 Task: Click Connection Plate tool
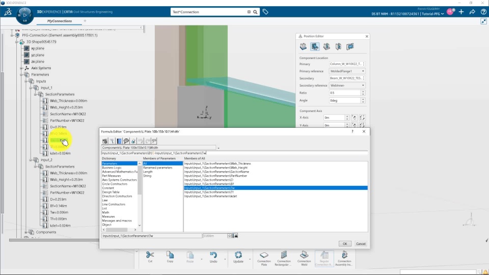(x=264, y=259)
